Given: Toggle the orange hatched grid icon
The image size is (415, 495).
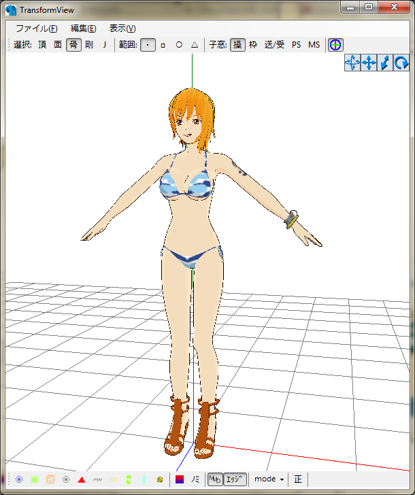Looking at the screenshot, I should [x=50, y=479].
